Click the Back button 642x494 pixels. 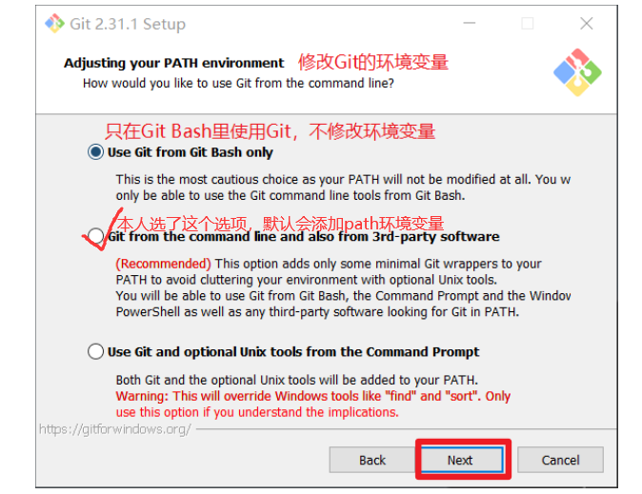372,460
